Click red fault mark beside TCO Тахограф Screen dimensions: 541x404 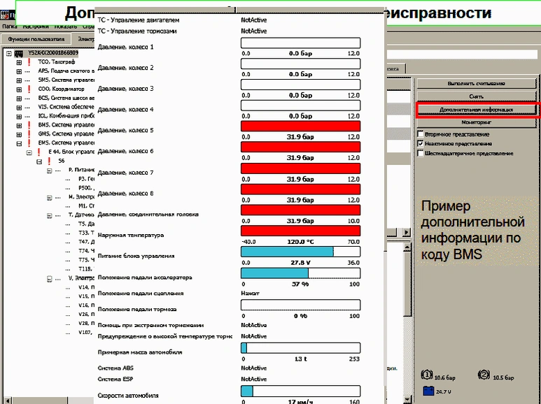coord(29,62)
